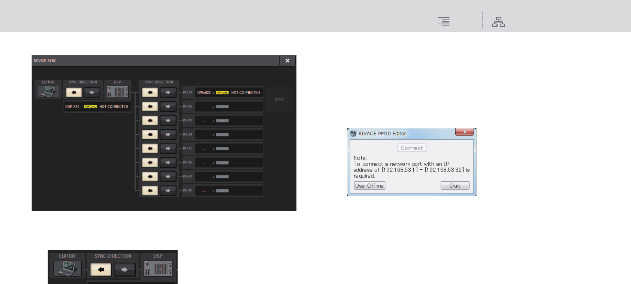Click the empty I/O #8 device slot
631x284 pixels.
point(229,191)
